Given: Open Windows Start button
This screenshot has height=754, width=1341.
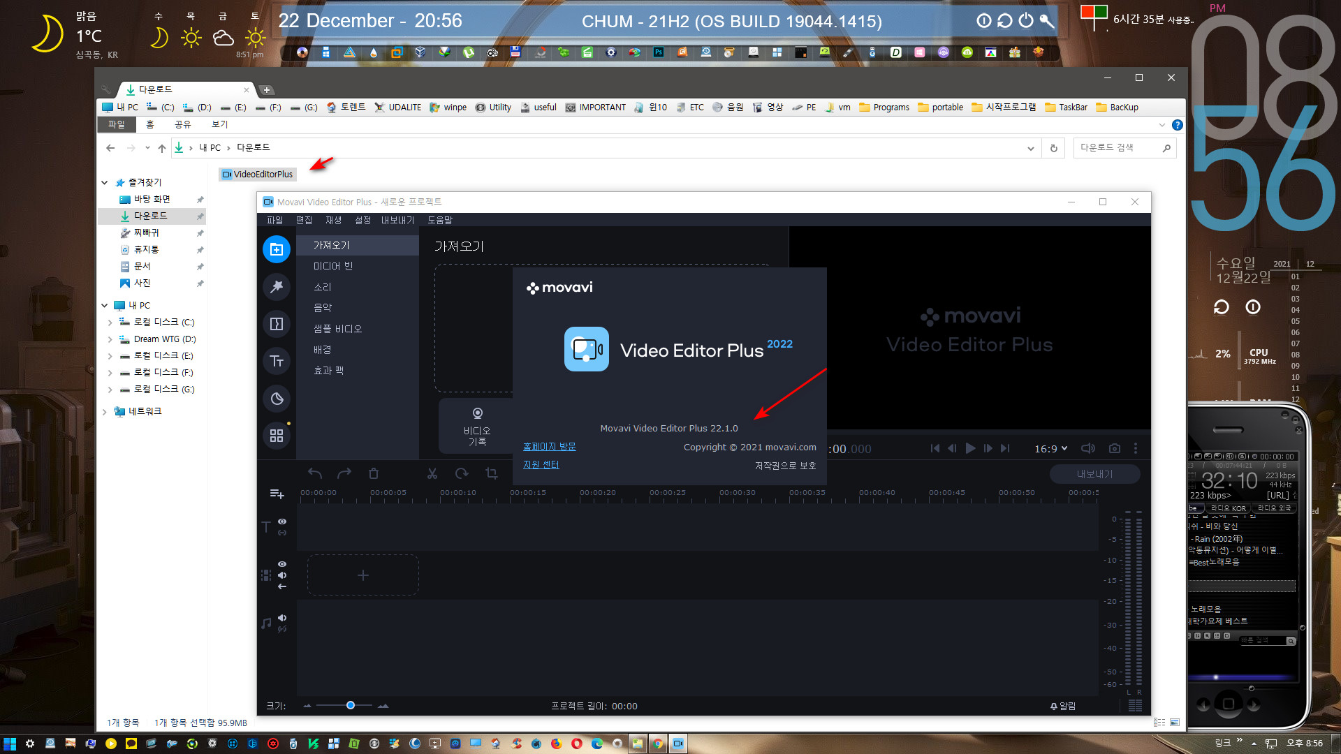Looking at the screenshot, I should (x=10, y=744).
